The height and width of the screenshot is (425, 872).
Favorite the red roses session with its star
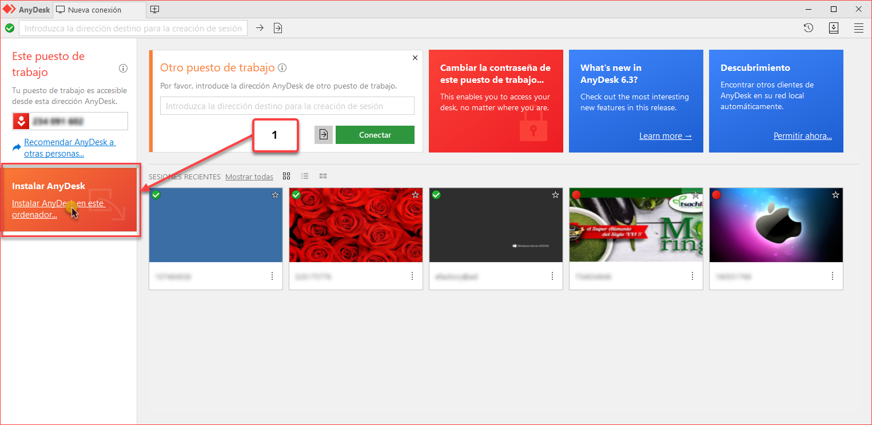point(415,195)
